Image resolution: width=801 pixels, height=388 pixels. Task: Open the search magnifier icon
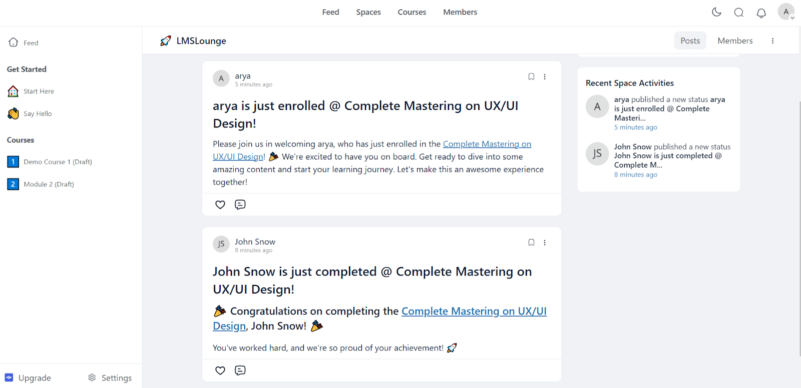739,12
